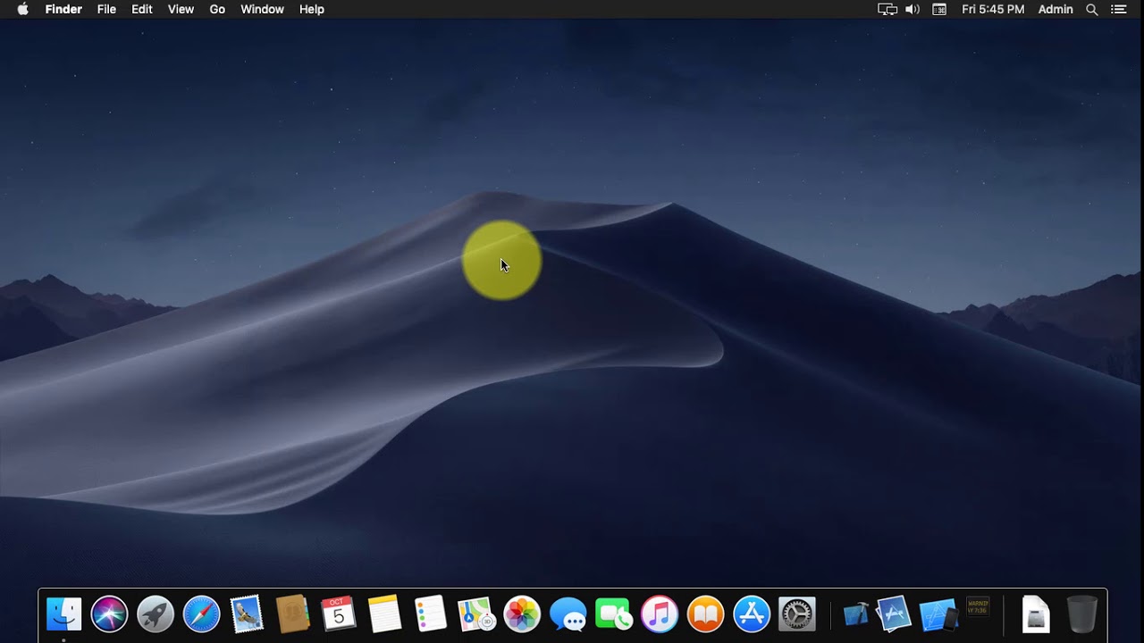Image resolution: width=1144 pixels, height=643 pixels.
Task: Open iBooks orange book icon
Action: point(705,614)
